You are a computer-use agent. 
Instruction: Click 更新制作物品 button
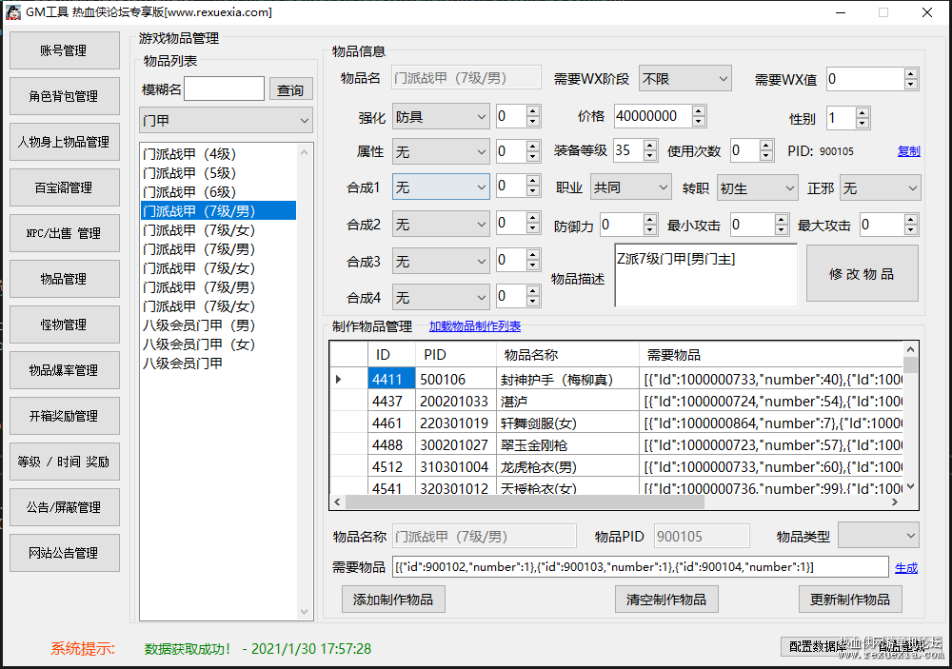pos(850,600)
